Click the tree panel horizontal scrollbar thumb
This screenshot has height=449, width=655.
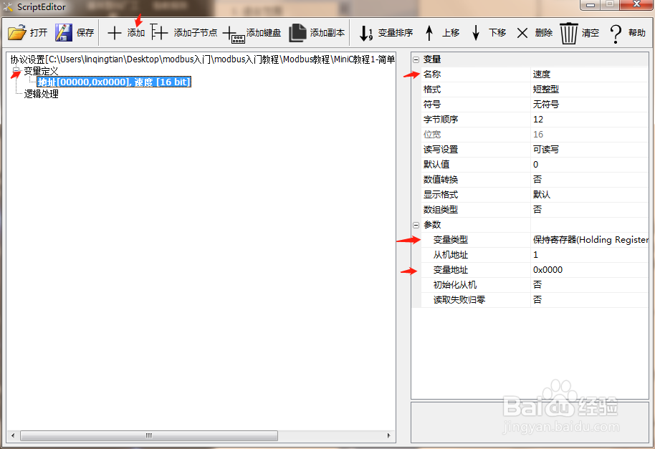click(x=149, y=435)
